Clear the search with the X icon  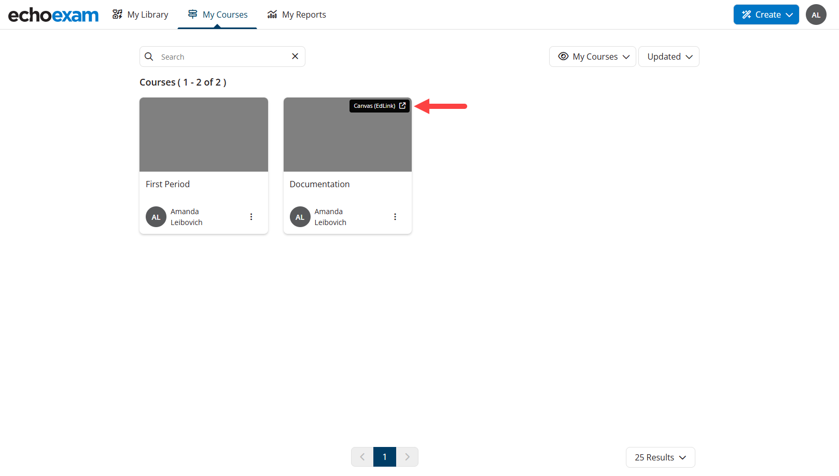coord(295,57)
